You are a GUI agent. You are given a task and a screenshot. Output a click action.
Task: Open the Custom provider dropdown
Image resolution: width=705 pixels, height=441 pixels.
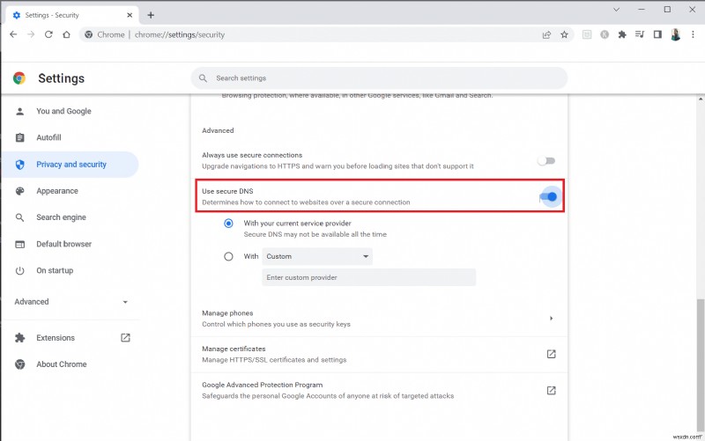(317, 256)
